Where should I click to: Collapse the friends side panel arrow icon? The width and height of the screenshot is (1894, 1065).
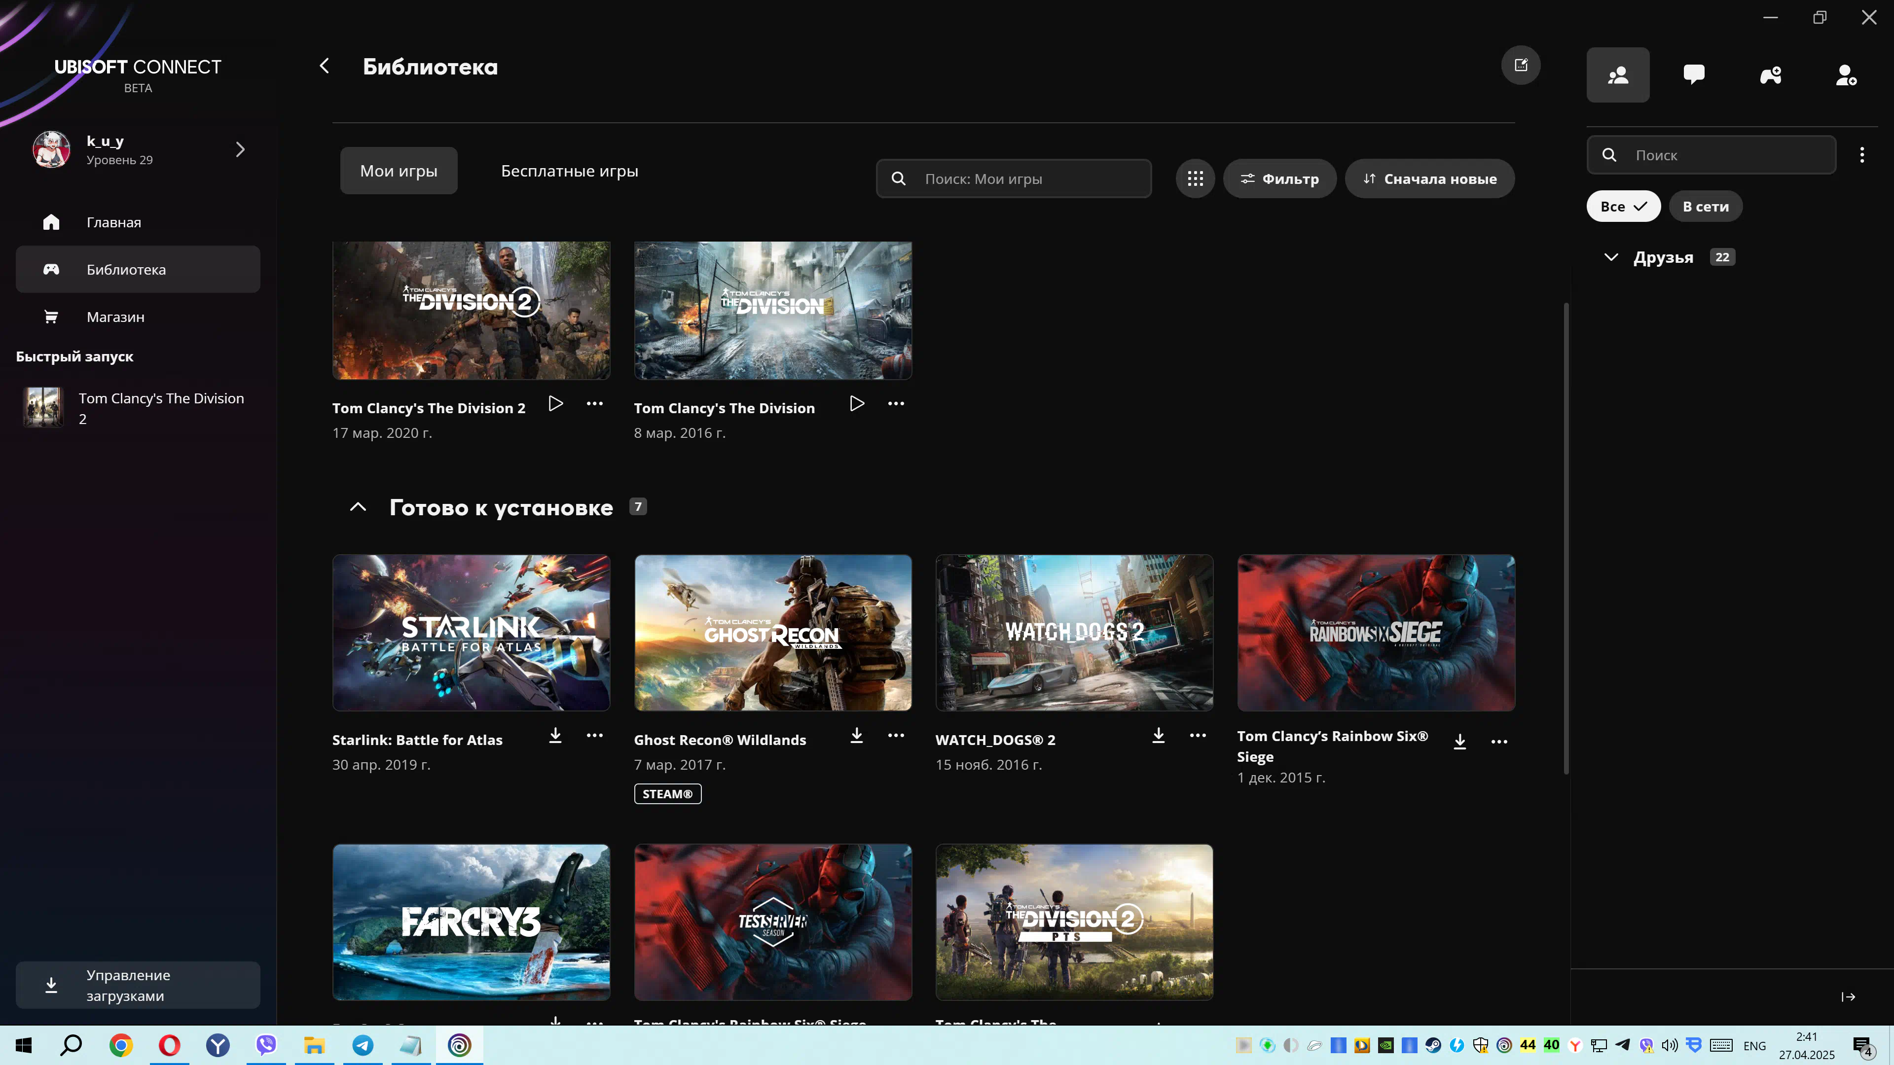[x=1849, y=996]
